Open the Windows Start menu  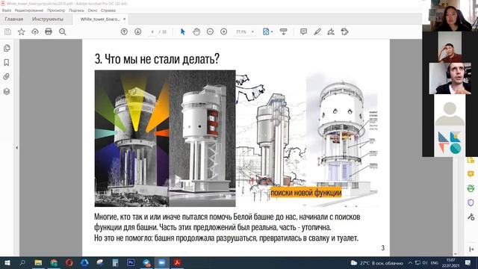pyautogui.click(x=7, y=262)
